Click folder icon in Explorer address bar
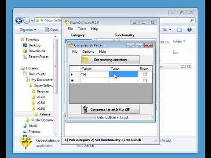The height and width of the screenshot is (158, 211). 37,20
